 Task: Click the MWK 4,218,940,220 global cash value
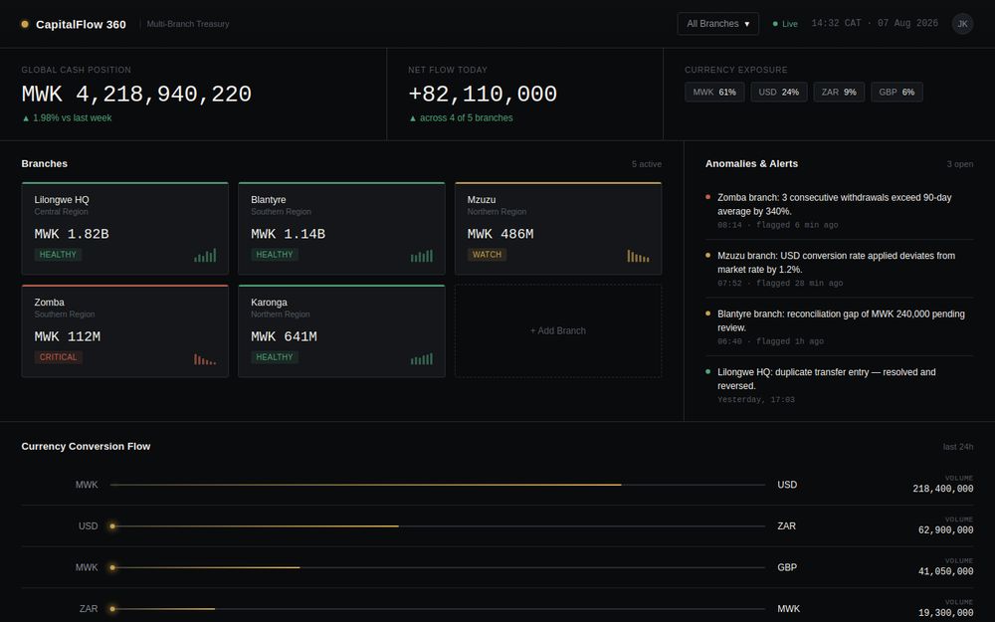(x=136, y=94)
